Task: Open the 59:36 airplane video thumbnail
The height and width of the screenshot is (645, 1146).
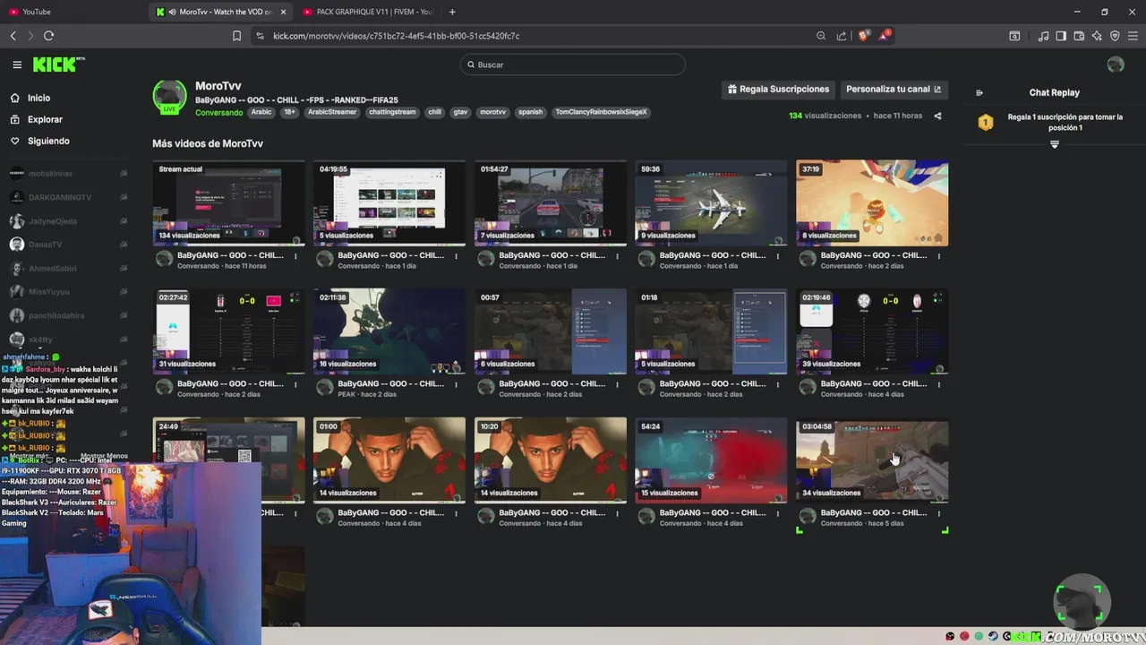Action: click(x=711, y=203)
